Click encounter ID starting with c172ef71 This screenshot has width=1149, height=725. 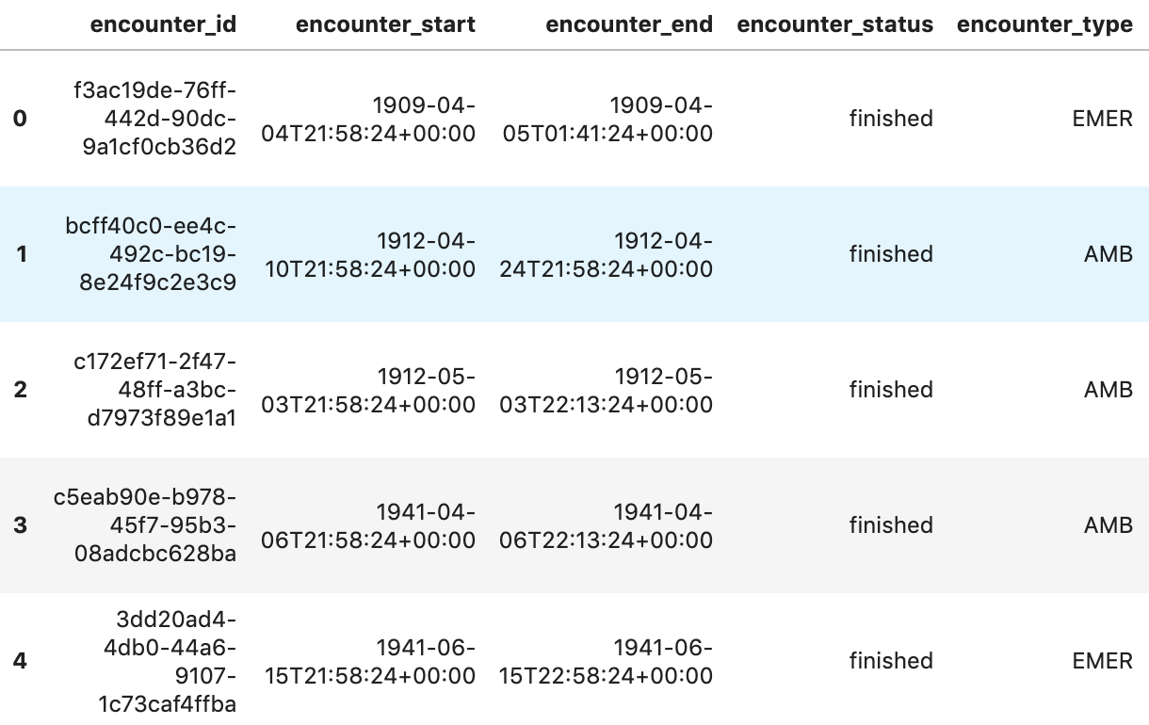pyautogui.click(x=154, y=390)
